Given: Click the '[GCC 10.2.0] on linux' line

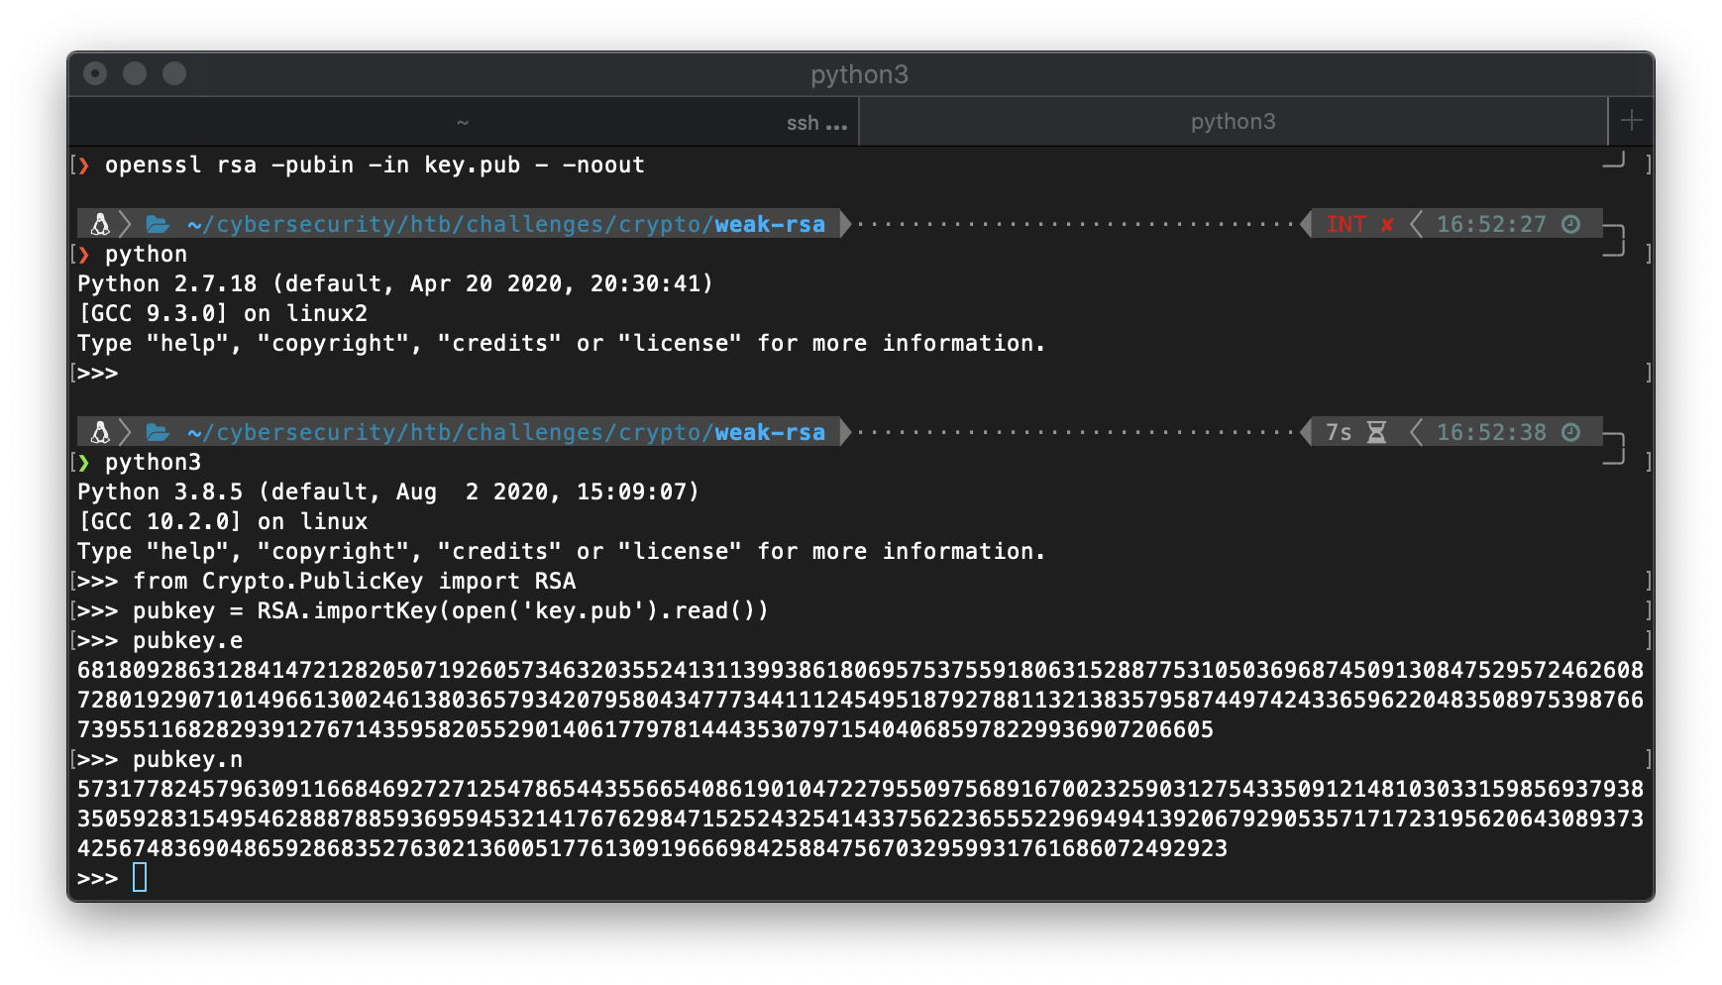Looking at the screenshot, I should coord(223,522).
